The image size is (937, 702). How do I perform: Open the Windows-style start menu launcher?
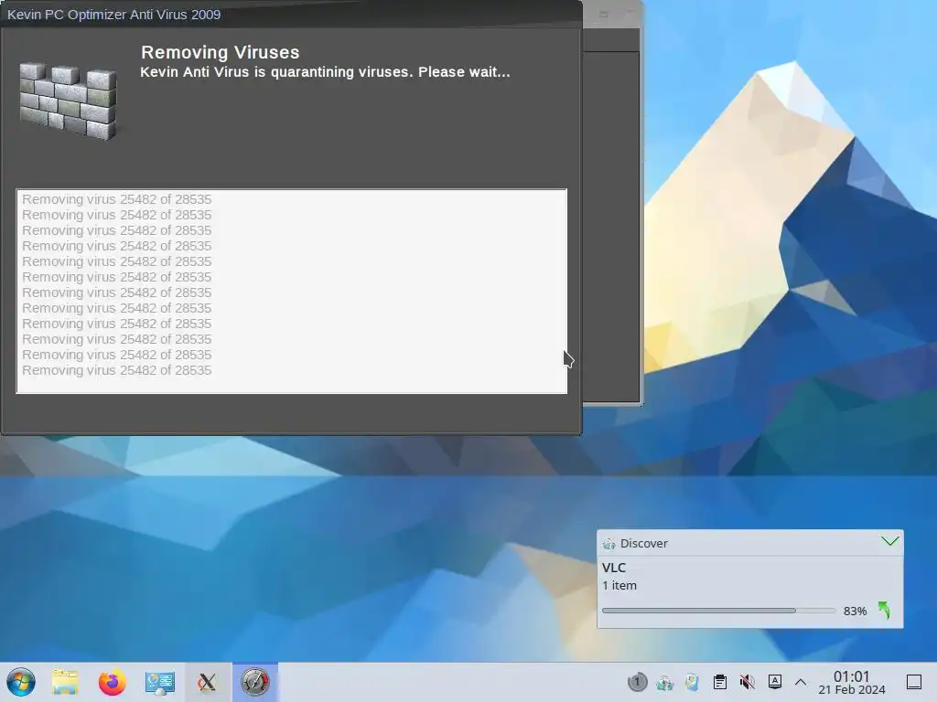[x=21, y=682]
